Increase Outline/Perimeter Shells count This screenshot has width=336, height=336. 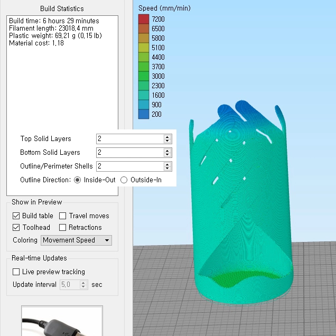coord(167,164)
